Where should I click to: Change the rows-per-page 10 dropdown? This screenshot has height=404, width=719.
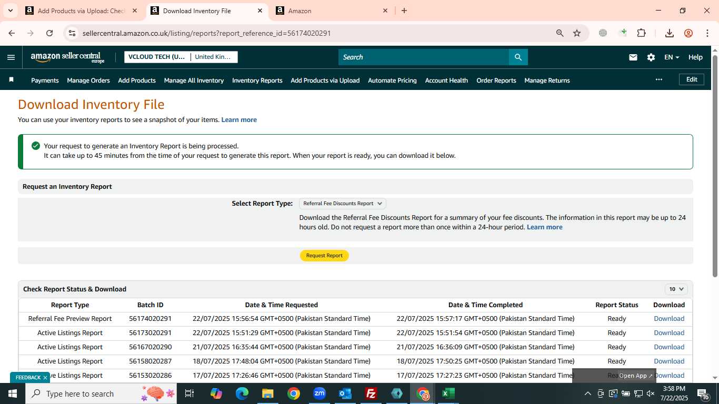click(x=676, y=289)
